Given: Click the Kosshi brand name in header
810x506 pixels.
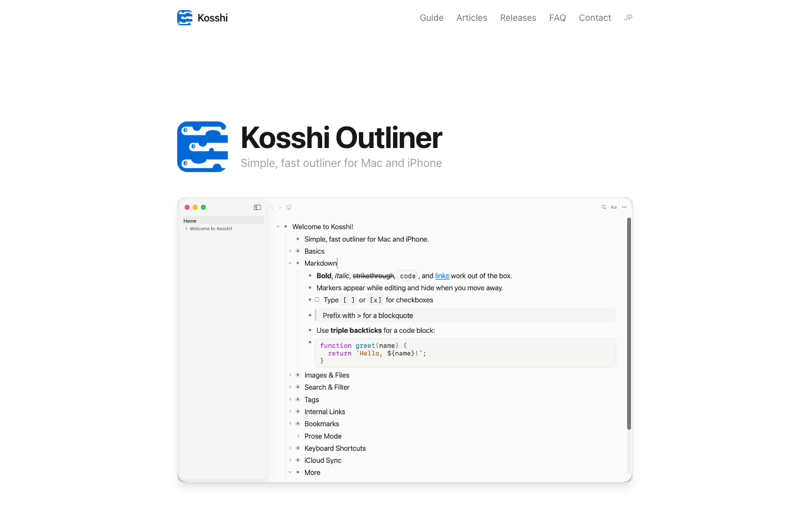Looking at the screenshot, I should (x=213, y=18).
